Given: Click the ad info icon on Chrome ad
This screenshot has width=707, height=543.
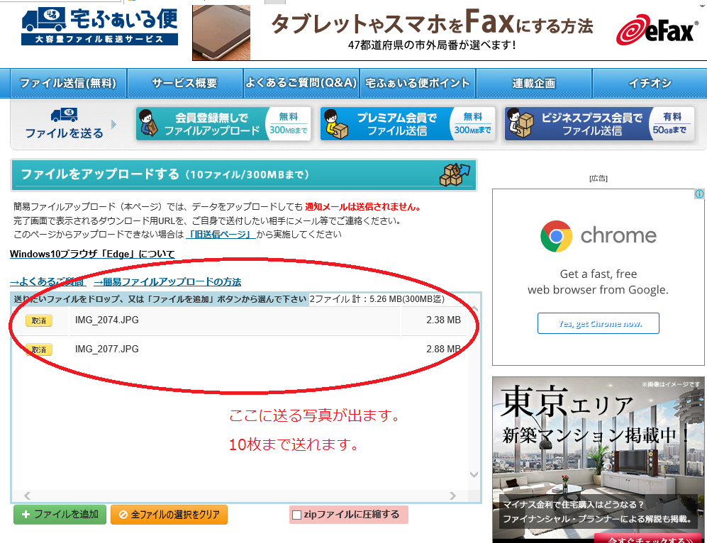Looking at the screenshot, I should coord(699,194).
